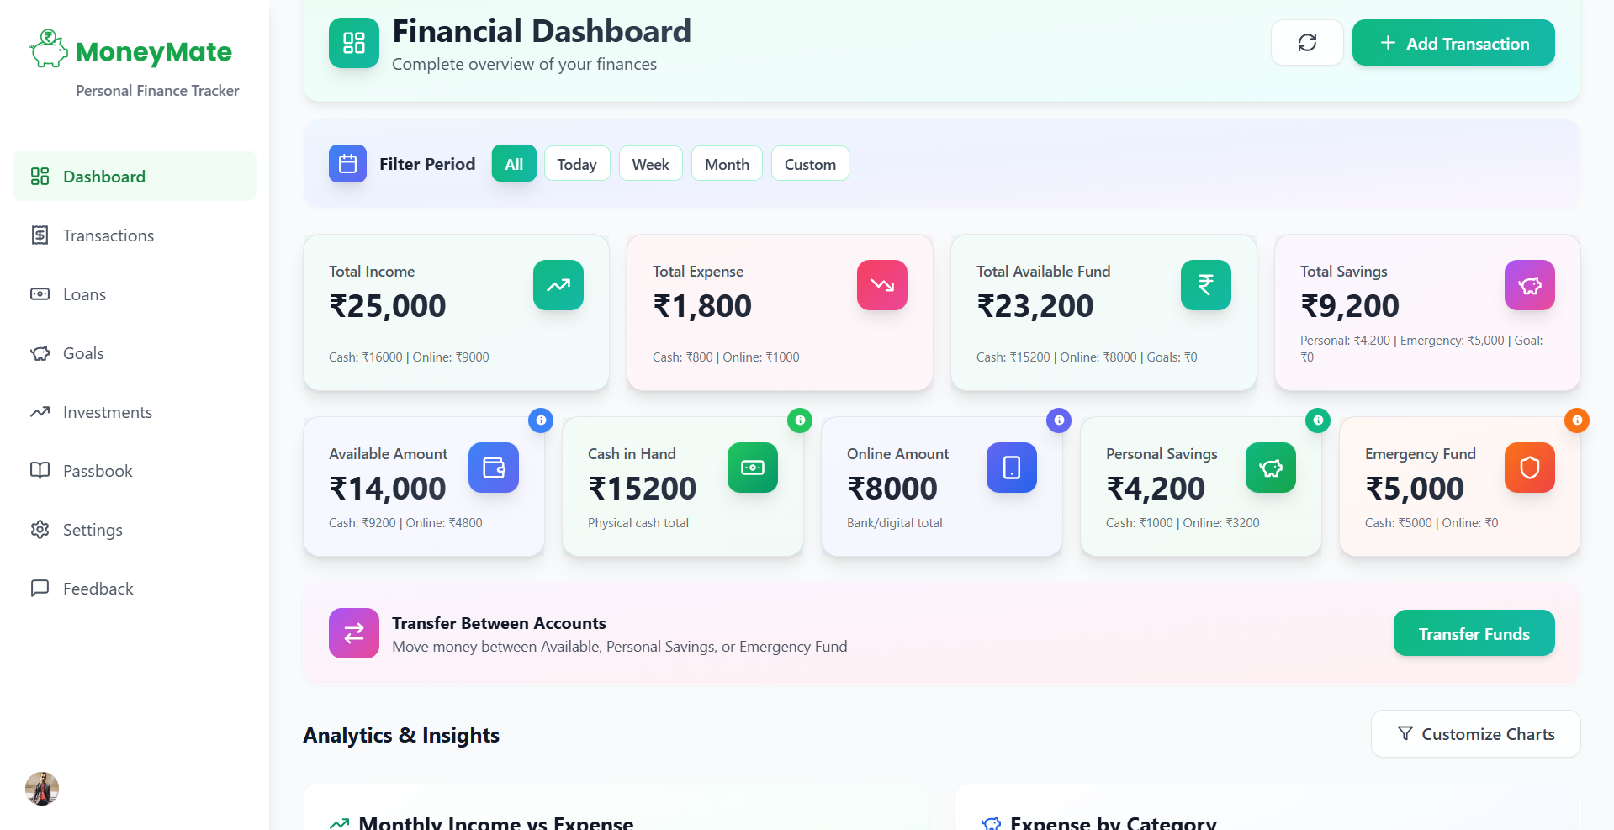1614x830 pixels.
Task: Select the Transactions sidebar icon
Action: 40,235
